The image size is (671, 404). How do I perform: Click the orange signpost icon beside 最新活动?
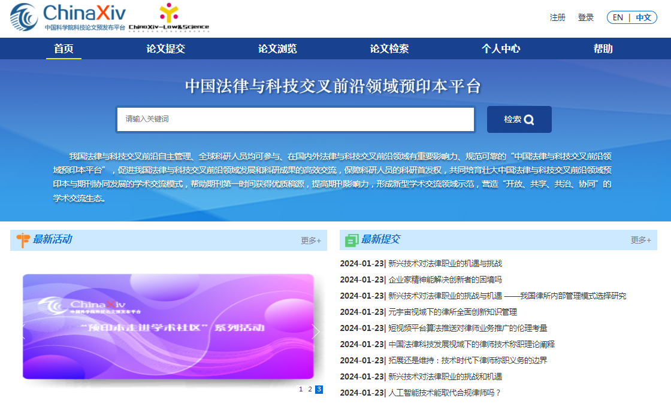(x=23, y=240)
